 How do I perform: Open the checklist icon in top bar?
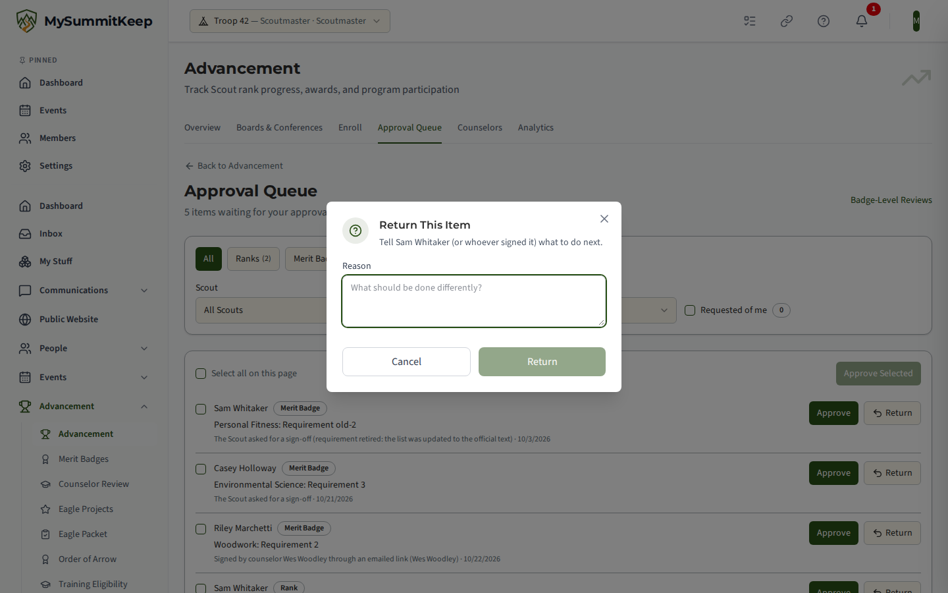pyautogui.click(x=750, y=21)
